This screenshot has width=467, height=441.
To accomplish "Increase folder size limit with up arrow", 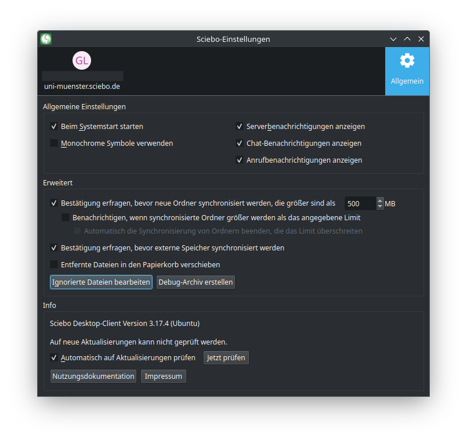I will click(x=380, y=200).
